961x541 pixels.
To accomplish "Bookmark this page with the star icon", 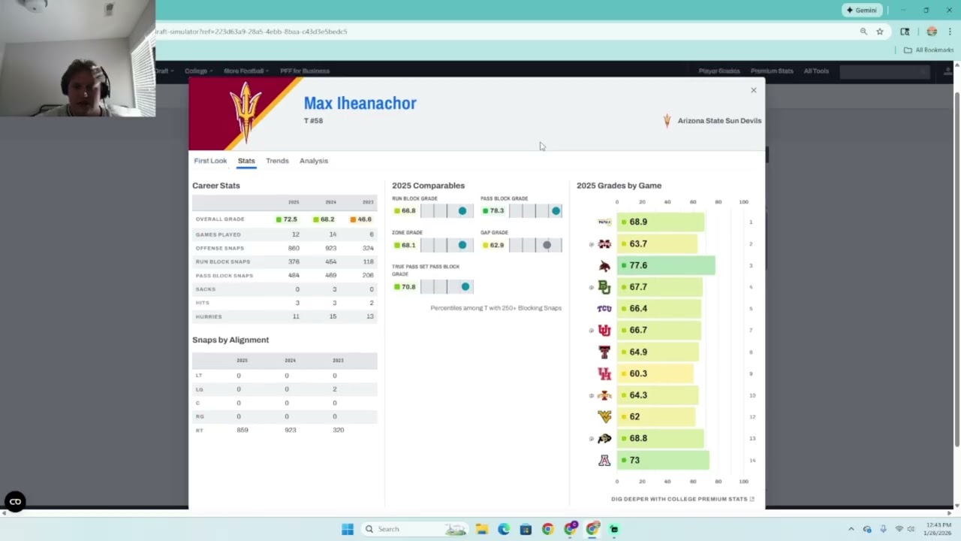I will point(880,32).
